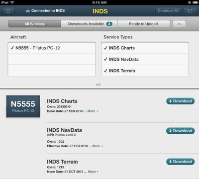Image resolution: width=199 pixels, height=179 pixels.
Task: Click the badge count 3 on Downloads Available
Action: (x=109, y=24)
